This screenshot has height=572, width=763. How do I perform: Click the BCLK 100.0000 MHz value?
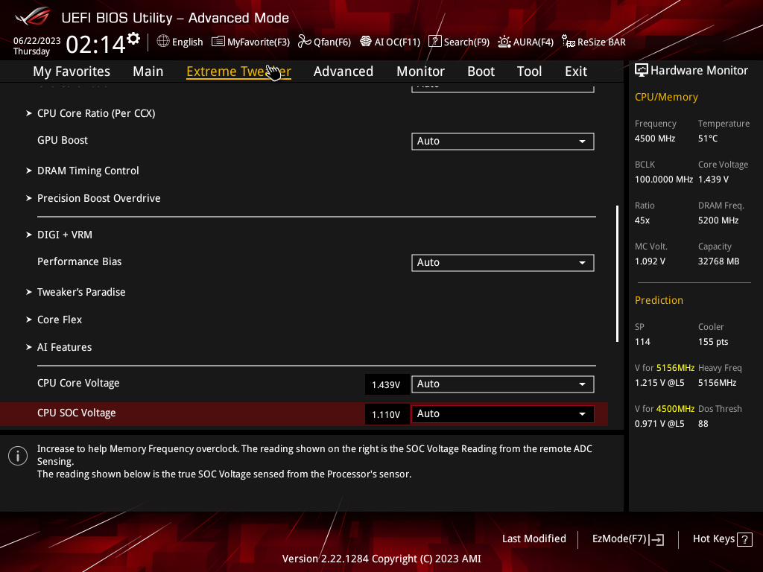coord(664,179)
